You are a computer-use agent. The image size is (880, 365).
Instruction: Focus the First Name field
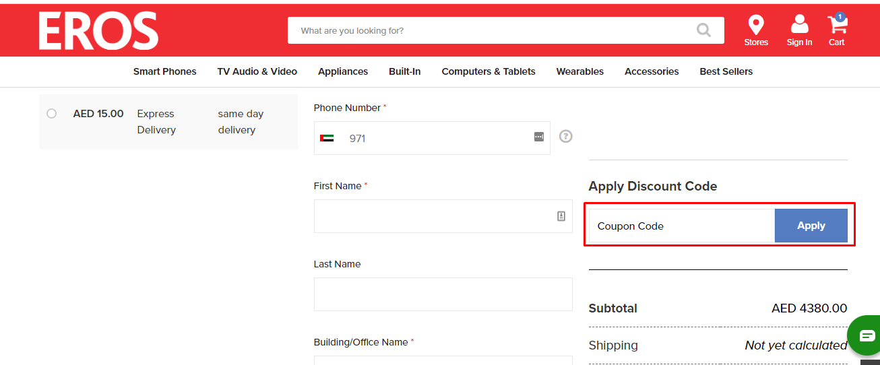point(443,216)
